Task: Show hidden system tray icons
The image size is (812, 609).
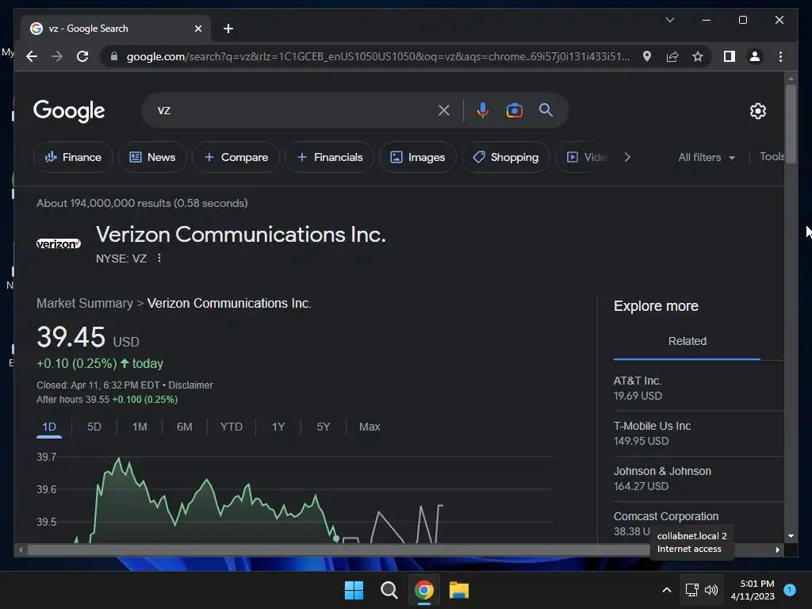Action: click(666, 590)
